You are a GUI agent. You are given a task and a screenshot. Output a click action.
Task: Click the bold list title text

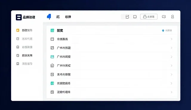[60, 30]
